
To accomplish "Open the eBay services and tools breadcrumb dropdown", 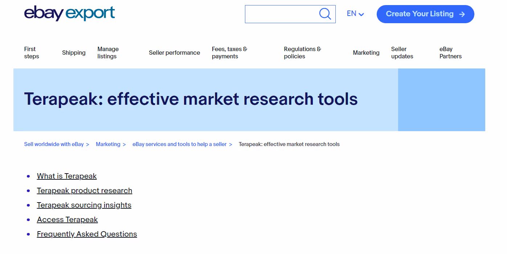I will tap(180, 144).
